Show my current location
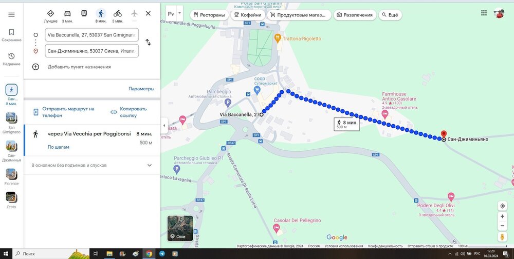 pyautogui.click(x=502, y=206)
